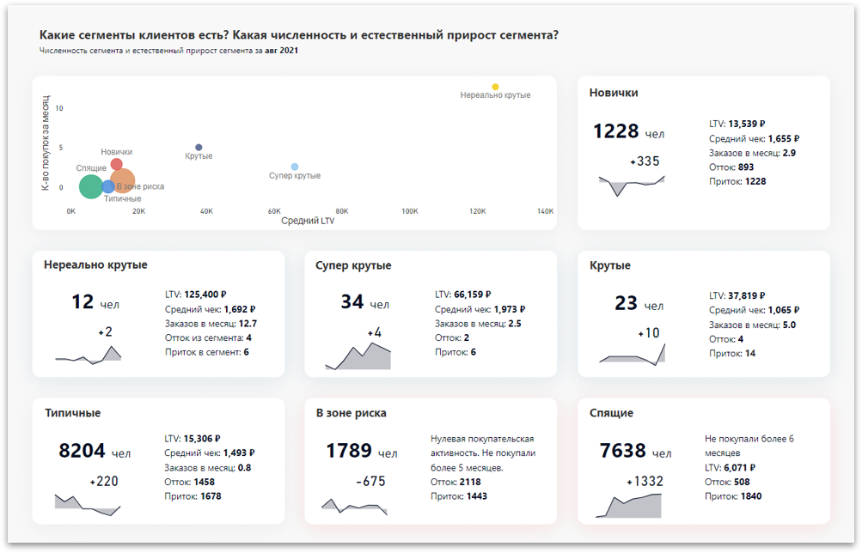This screenshot has width=862, height=553.
Task: Click the 7638 чел count
Action: coord(635,450)
